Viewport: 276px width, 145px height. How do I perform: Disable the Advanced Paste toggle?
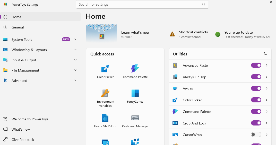256,65
